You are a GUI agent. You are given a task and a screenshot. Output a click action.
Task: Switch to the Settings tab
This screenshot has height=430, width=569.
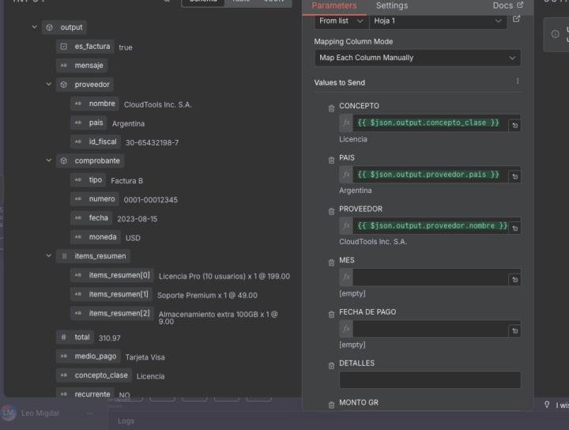392,6
